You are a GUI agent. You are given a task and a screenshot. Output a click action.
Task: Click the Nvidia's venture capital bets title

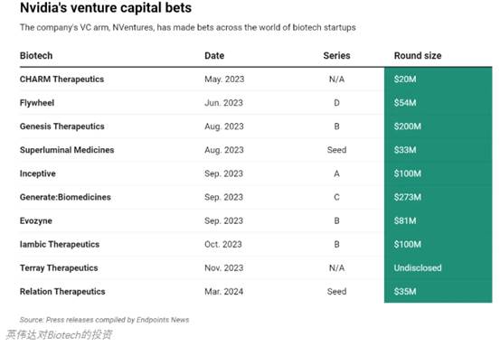point(106,8)
